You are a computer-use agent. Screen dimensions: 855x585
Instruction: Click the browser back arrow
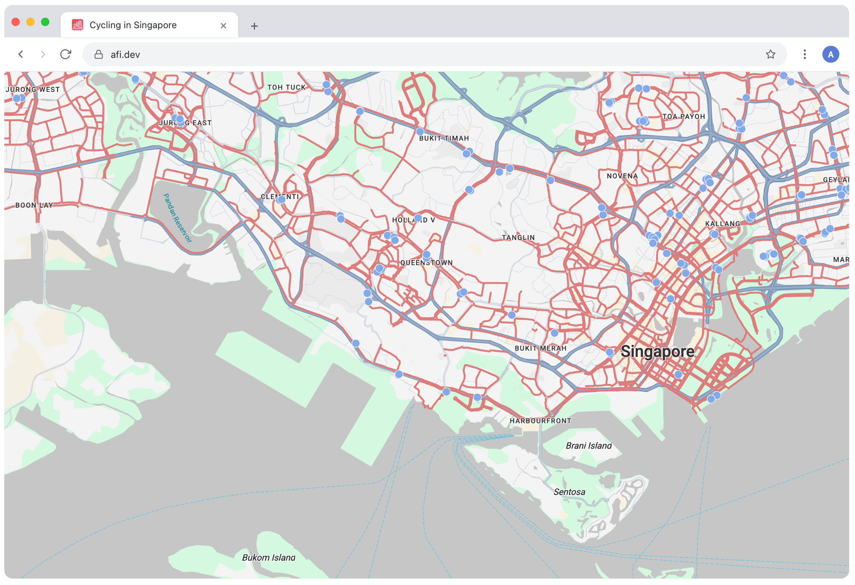pyautogui.click(x=21, y=54)
